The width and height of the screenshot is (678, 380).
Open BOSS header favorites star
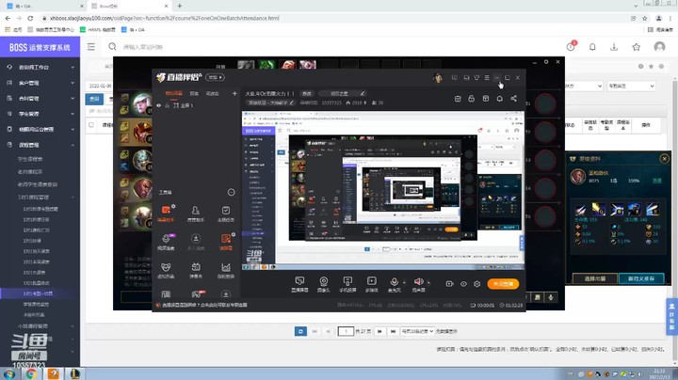click(x=636, y=47)
